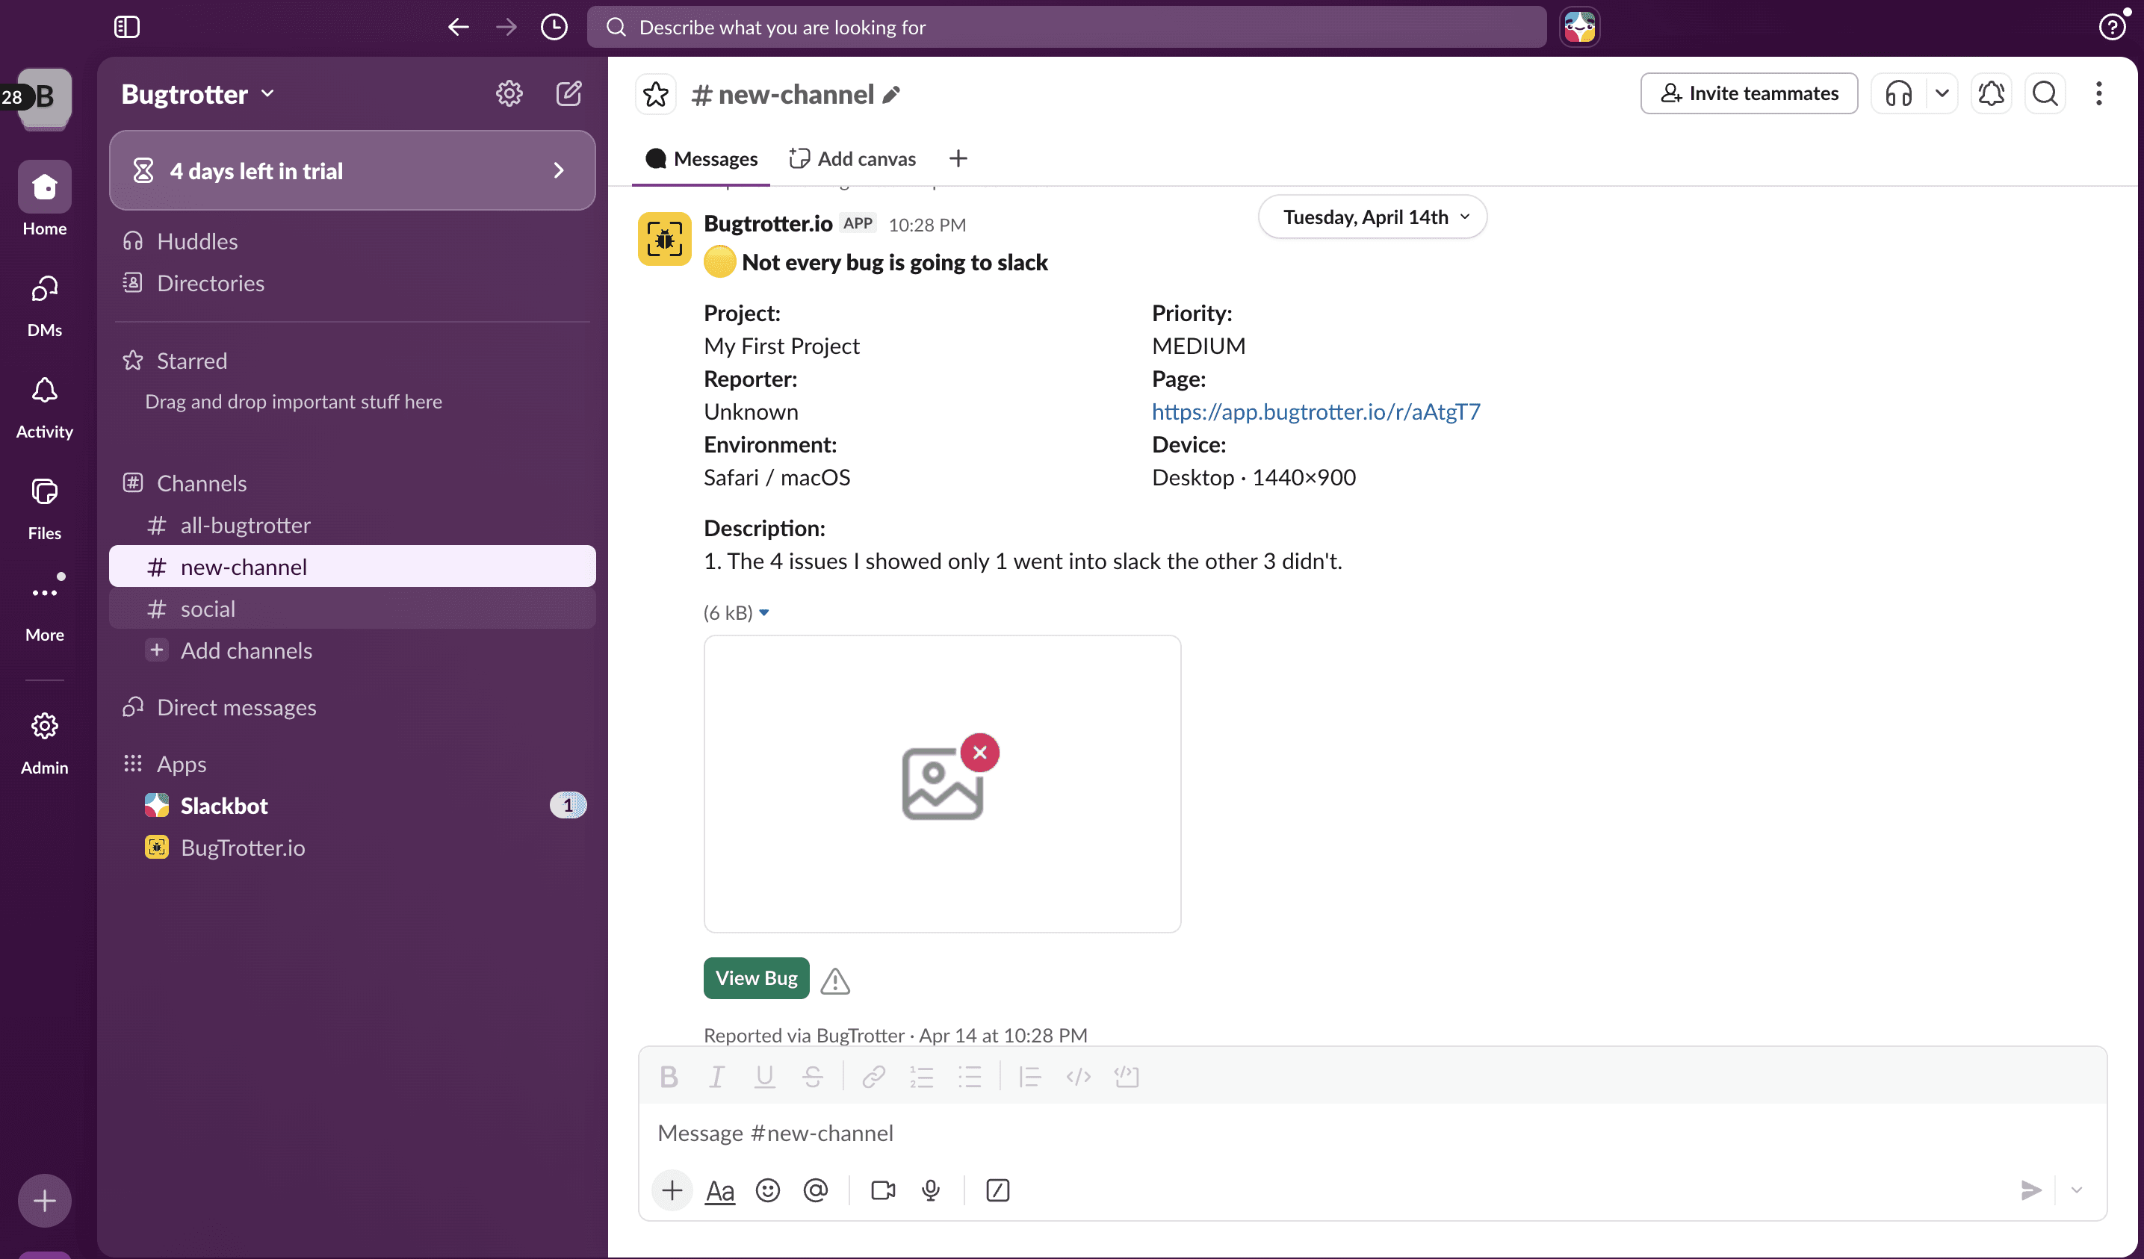The width and height of the screenshot is (2144, 1259).
Task: Edit channel name with the pencil icon
Action: coord(890,94)
